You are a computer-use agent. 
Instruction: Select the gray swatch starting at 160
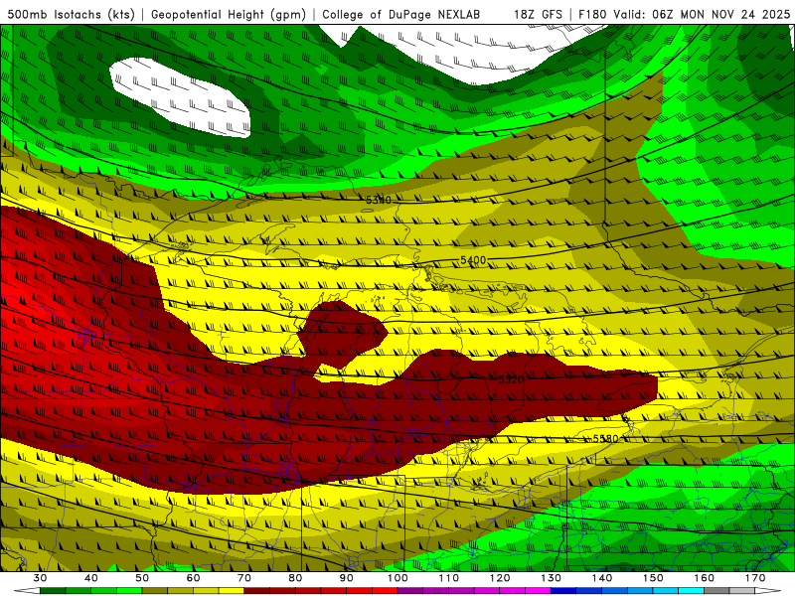tap(716, 591)
